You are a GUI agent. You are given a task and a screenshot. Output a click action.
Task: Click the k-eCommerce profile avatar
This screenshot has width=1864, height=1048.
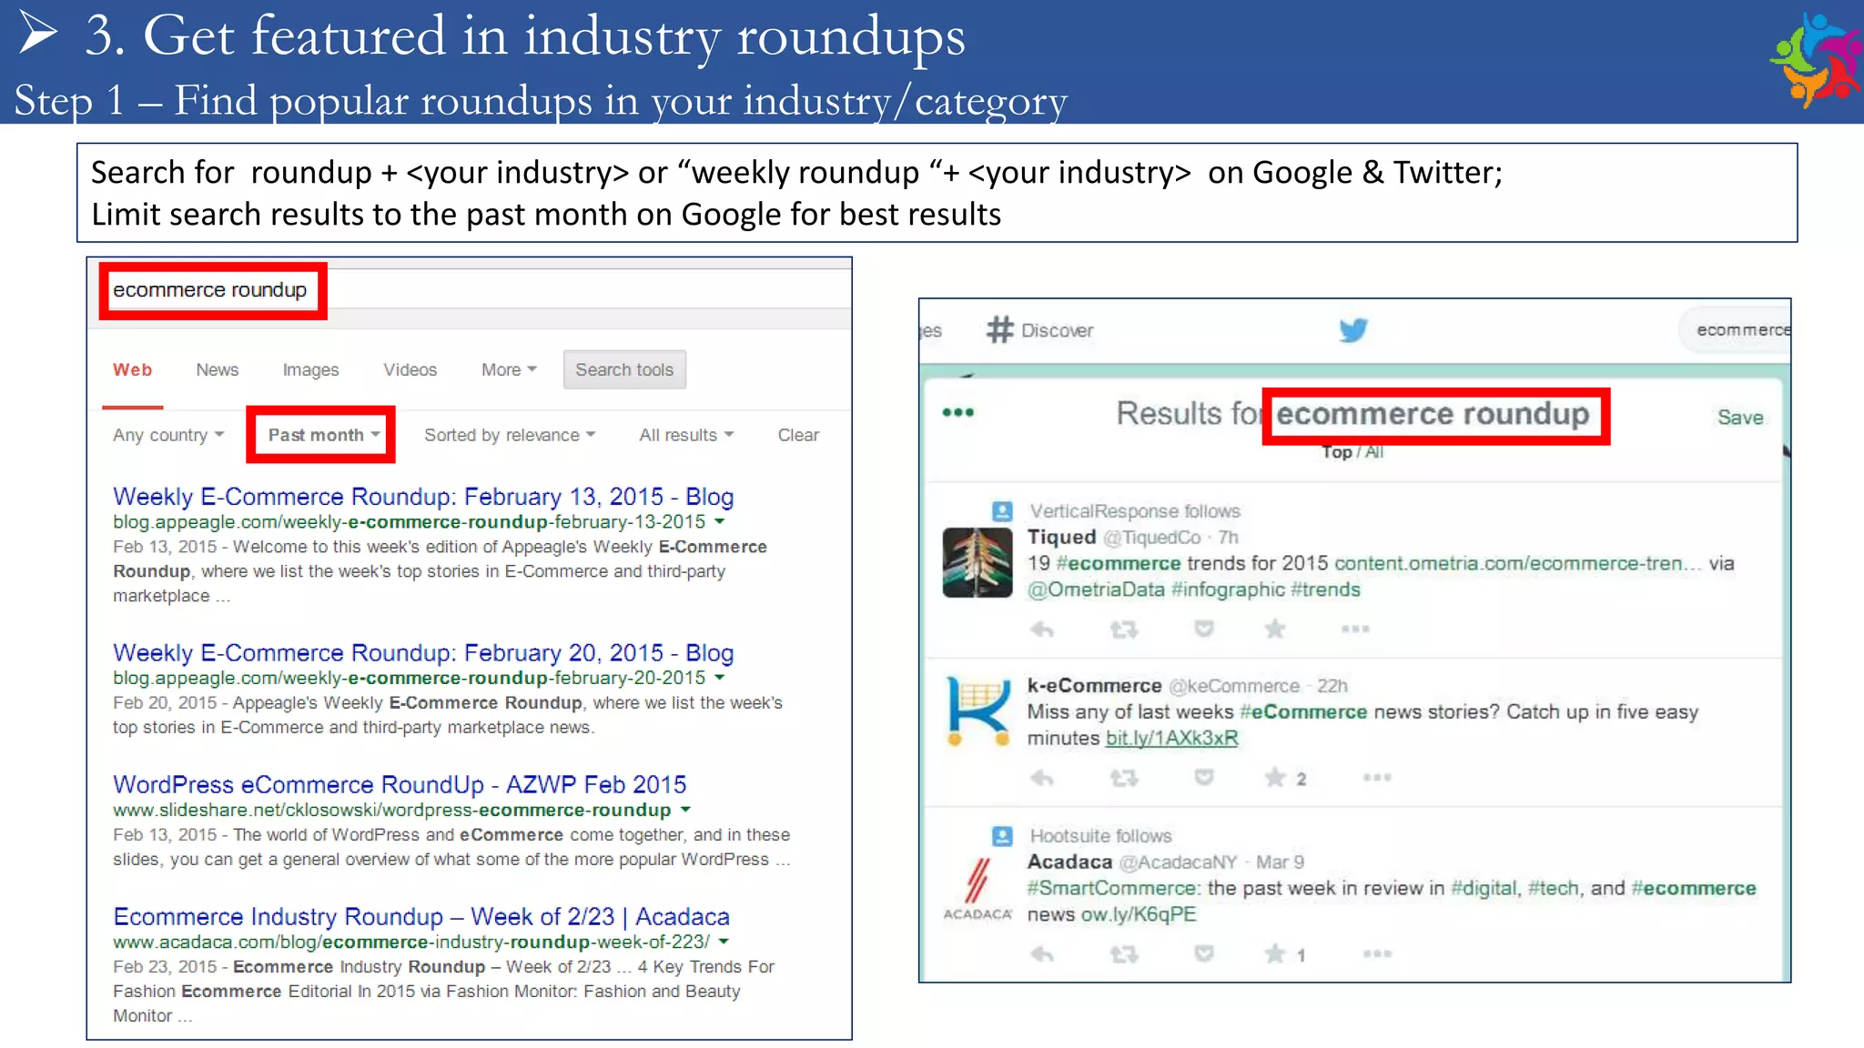[x=978, y=710]
